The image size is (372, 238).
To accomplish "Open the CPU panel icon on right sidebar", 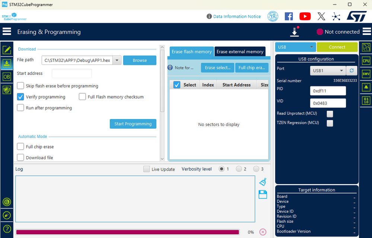I will 366,61.
